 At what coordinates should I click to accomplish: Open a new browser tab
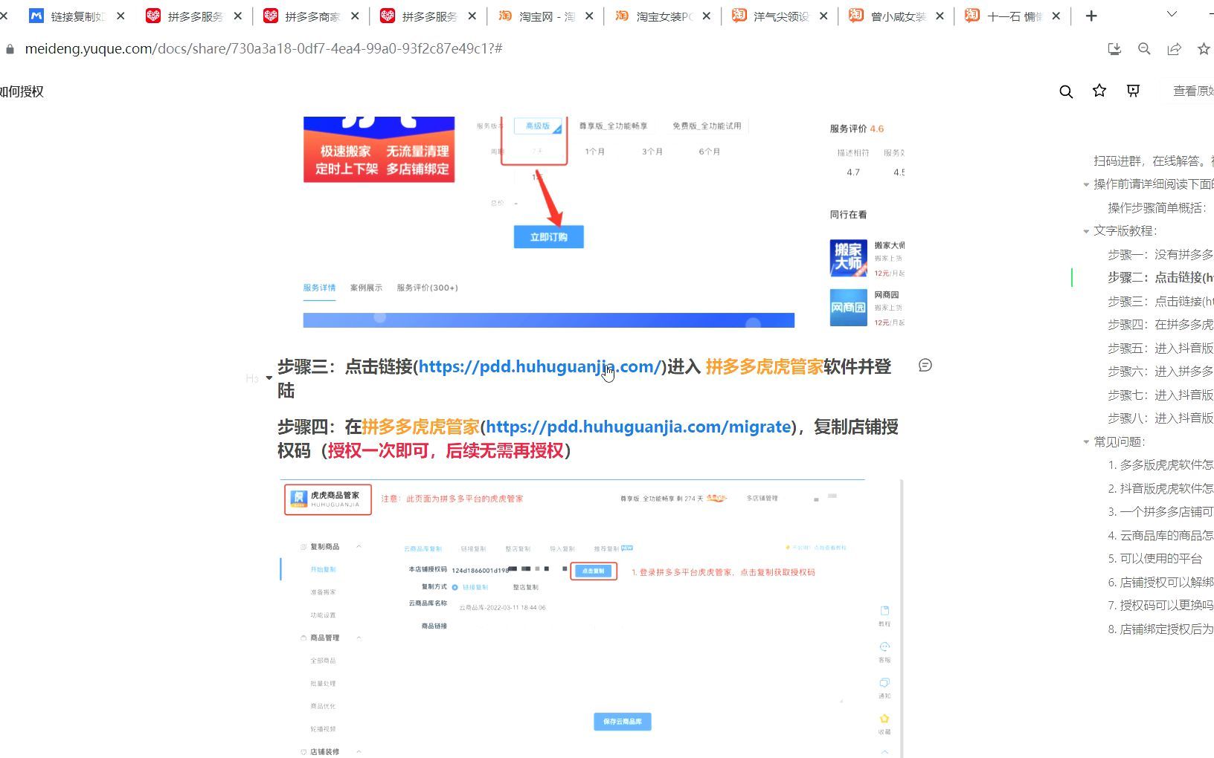[x=1091, y=16]
